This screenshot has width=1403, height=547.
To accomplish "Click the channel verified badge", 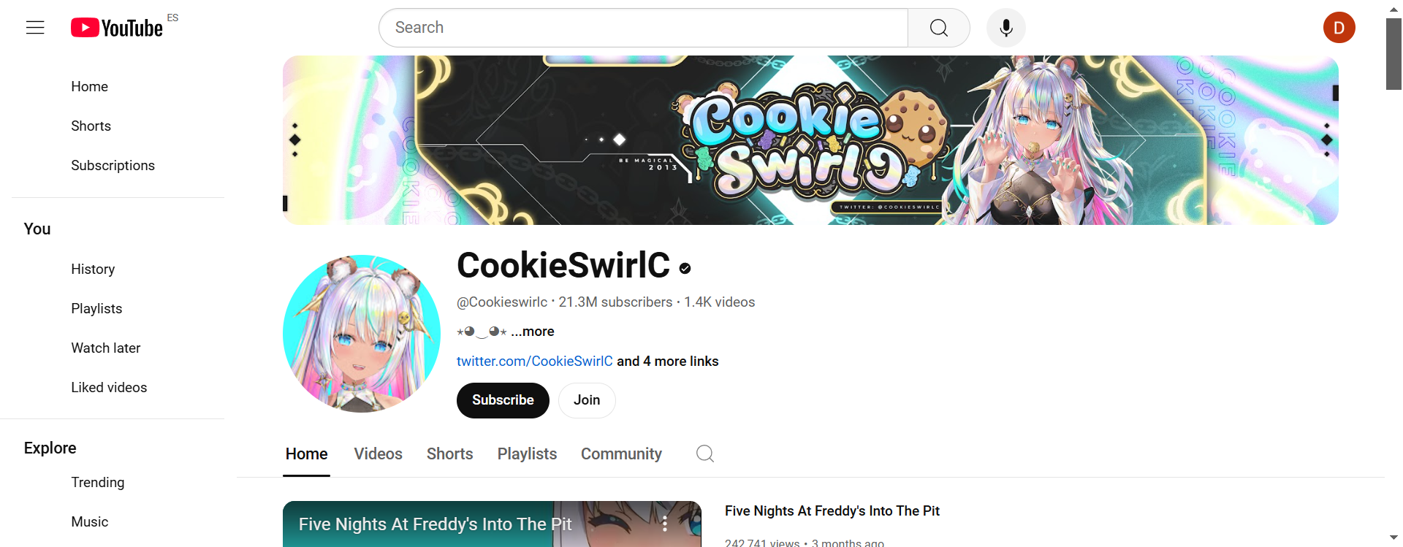I will 685,268.
